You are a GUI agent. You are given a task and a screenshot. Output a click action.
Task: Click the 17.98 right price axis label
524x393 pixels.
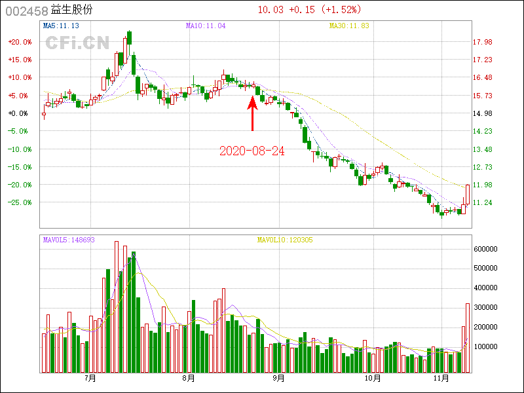point(483,42)
